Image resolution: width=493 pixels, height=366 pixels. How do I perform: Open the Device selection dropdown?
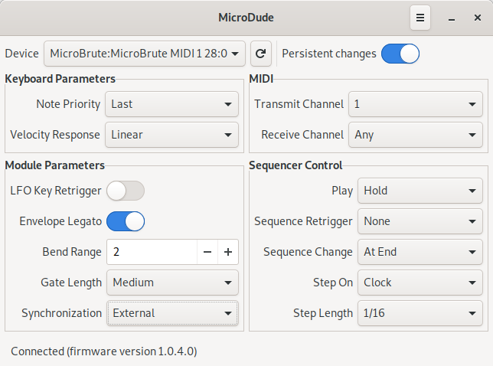[145, 54]
